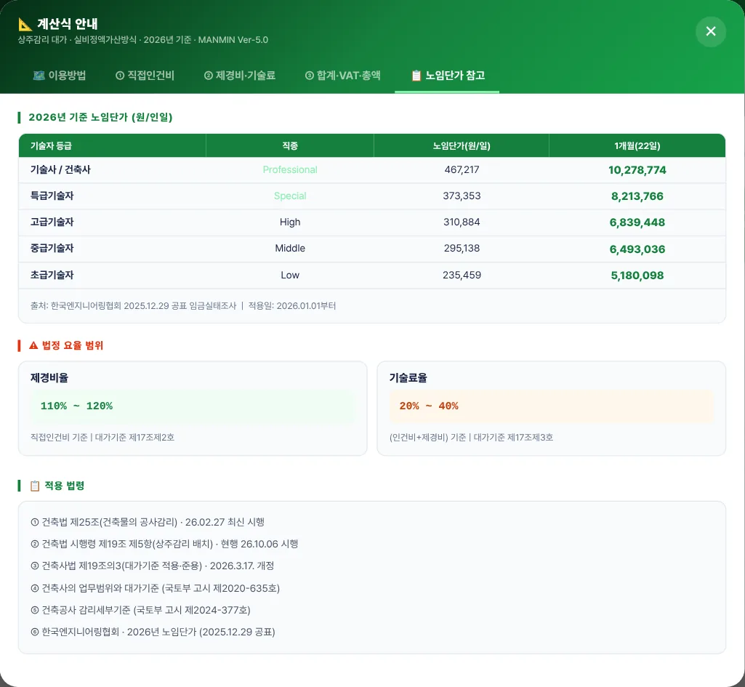Click the 110% ~ 120% rate range
Screen dimensions: 745x687
[76, 406]
